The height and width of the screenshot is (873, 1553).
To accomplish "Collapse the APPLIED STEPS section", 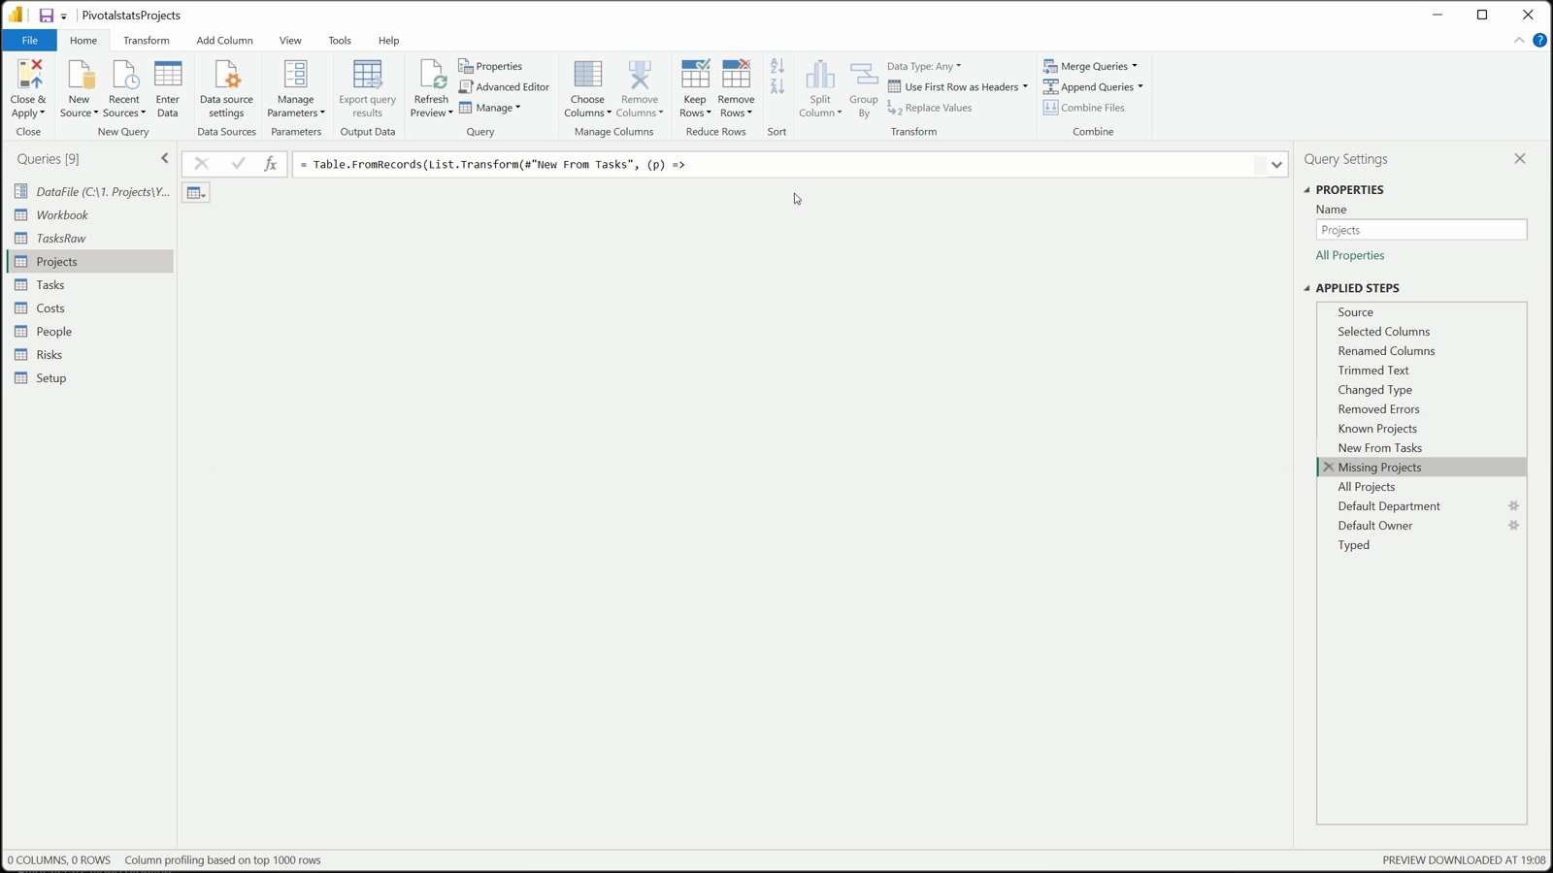I will [1306, 288].
